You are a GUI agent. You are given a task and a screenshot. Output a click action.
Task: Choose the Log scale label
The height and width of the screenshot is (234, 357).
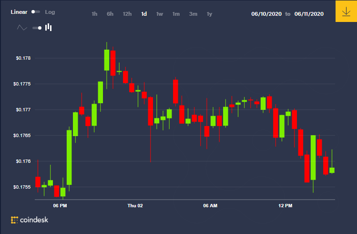[x=50, y=12]
